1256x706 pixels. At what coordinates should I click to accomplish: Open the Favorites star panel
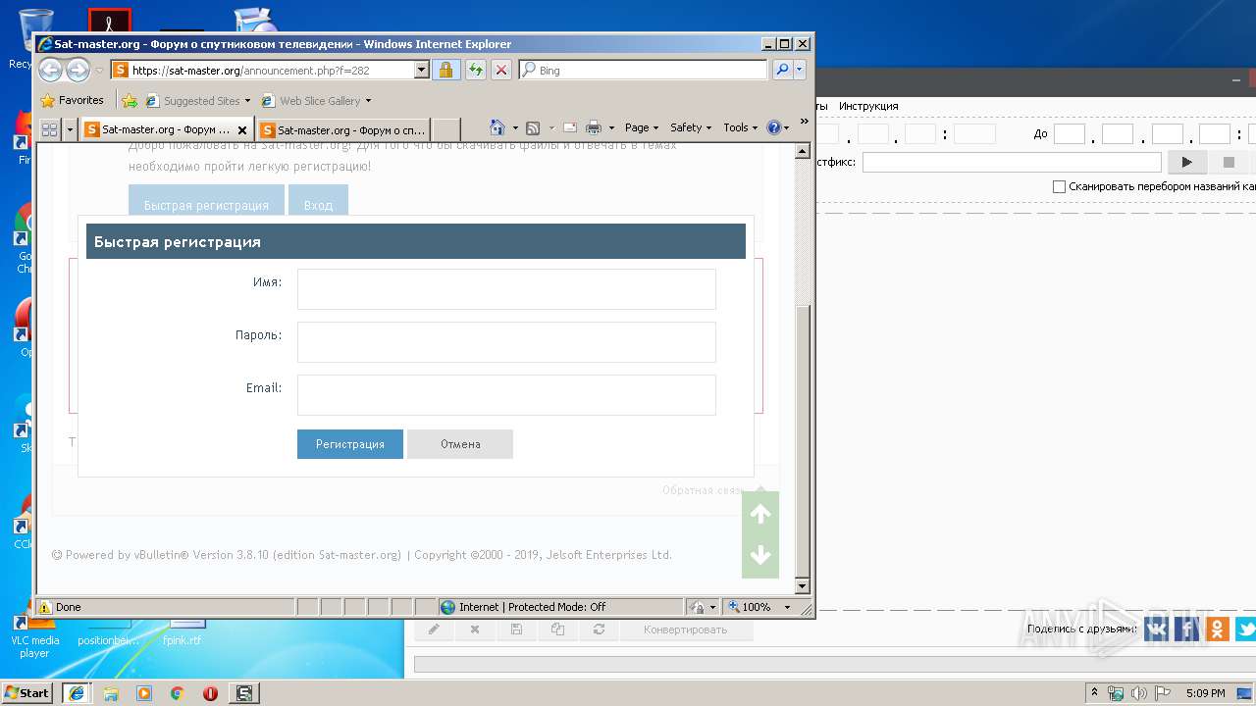[x=72, y=100]
